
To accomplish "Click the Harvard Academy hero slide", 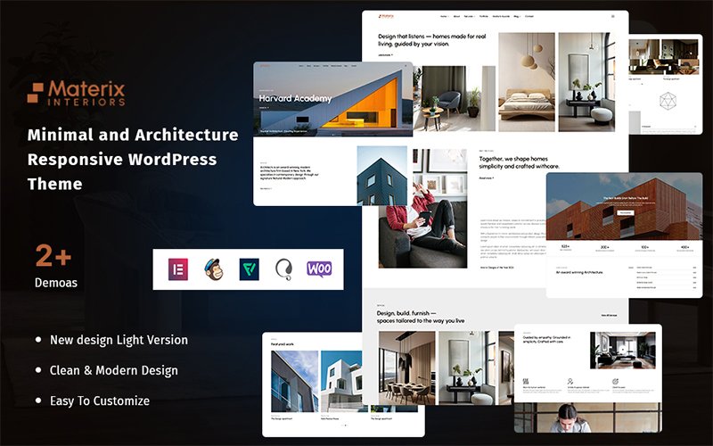I will click(332, 98).
